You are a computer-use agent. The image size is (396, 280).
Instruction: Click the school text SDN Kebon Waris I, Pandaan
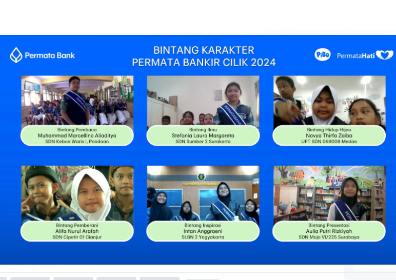(77, 142)
